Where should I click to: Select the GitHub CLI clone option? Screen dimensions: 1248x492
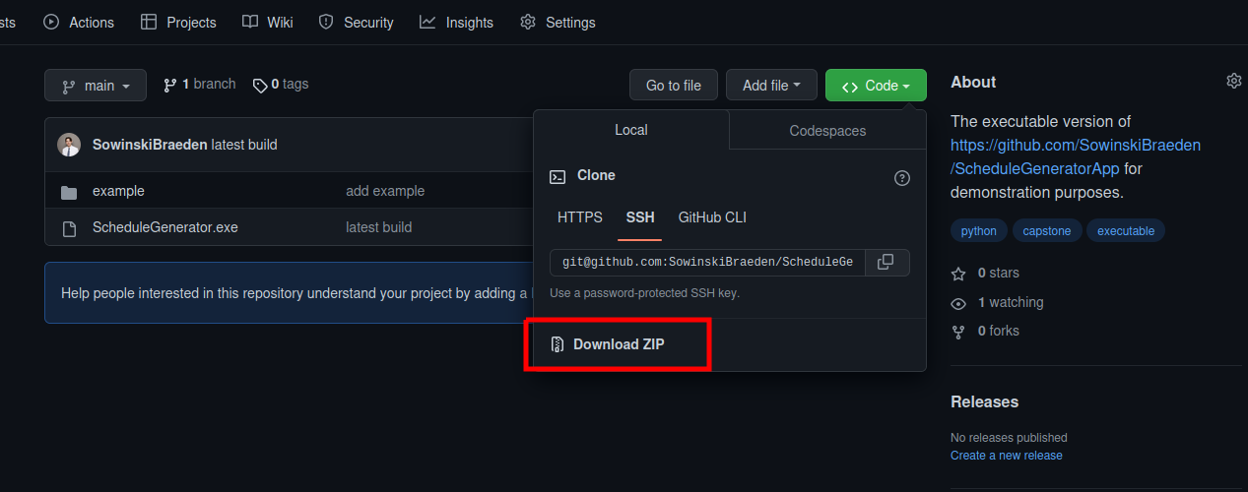point(712,217)
